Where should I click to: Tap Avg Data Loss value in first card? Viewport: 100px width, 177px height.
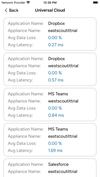tap(55, 38)
